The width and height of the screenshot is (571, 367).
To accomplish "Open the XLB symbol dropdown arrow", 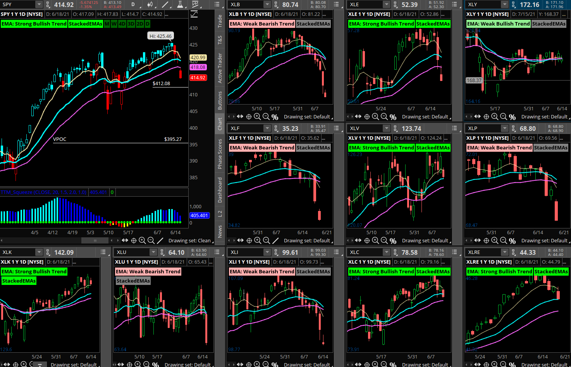I will pyautogui.click(x=267, y=5).
